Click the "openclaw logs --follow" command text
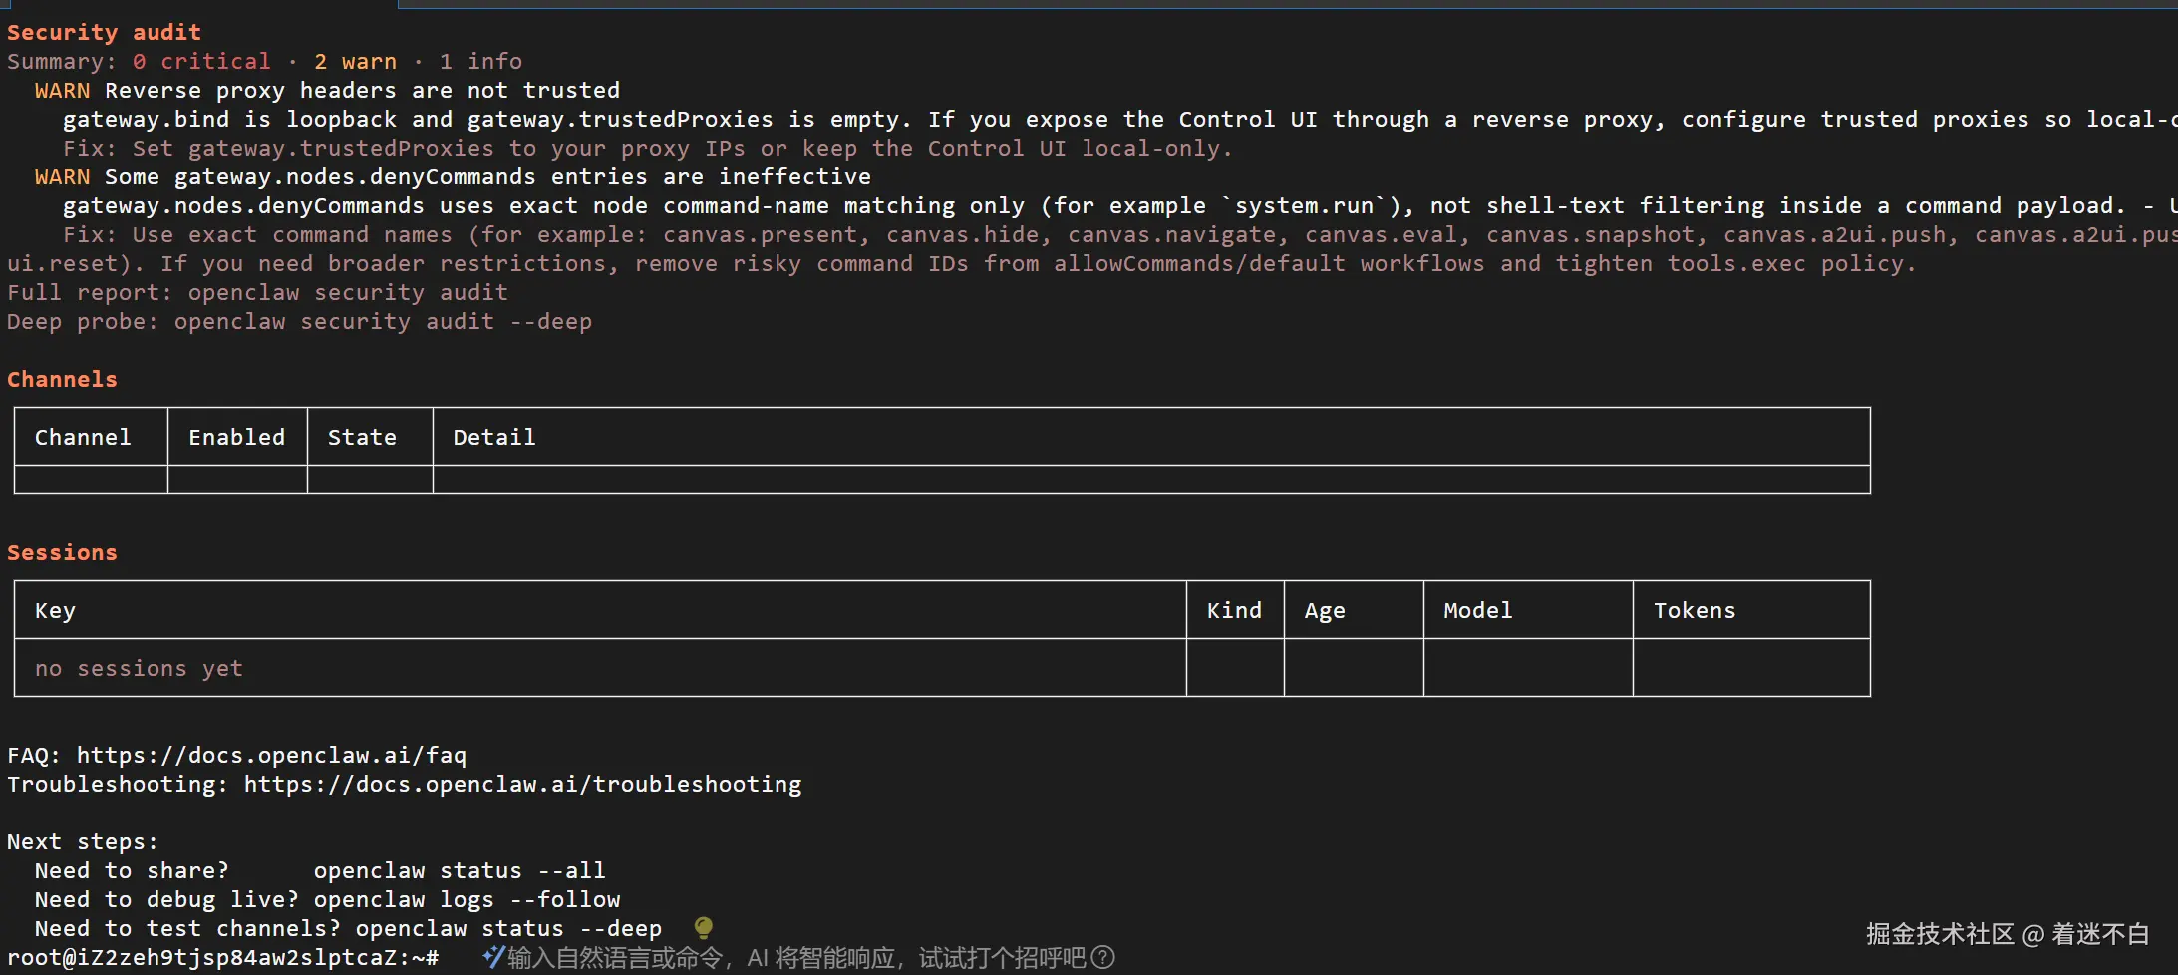The width and height of the screenshot is (2178, 975). pyautogui.click(x=467, y=899)
